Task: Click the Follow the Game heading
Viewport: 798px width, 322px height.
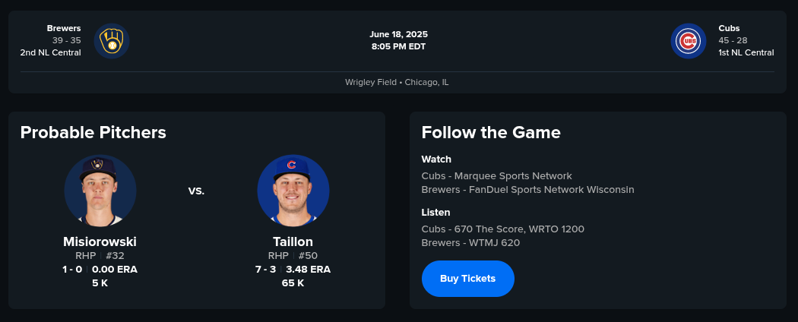Action: coord(491,133)
